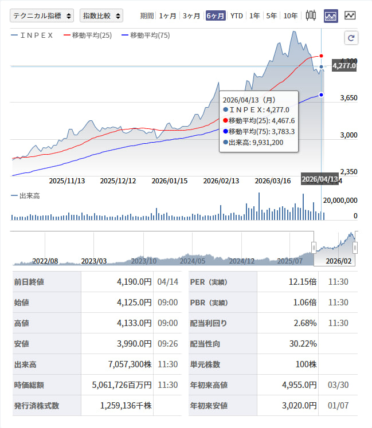Grab the right range navigator handle
The image size is (372, 428).
355,248
